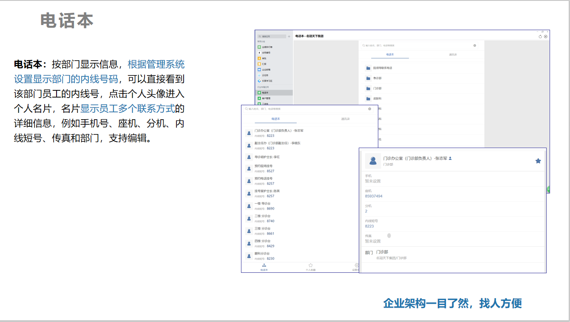Viewport: 570px width, 322px height.
Task: Click the avatar of 导诊组护士长-李红
Action: tap(249, 157)
